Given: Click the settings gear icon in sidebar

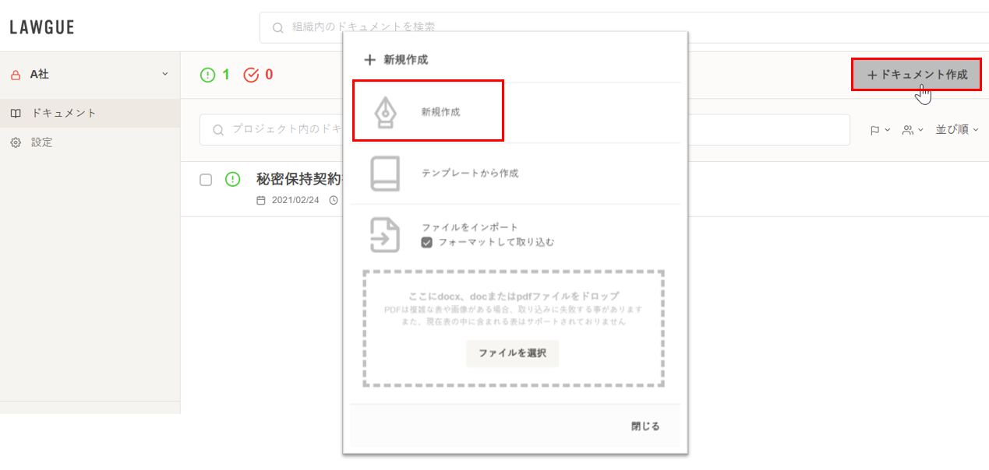Looking at the screenshot, I should click(x=16, y=142).
